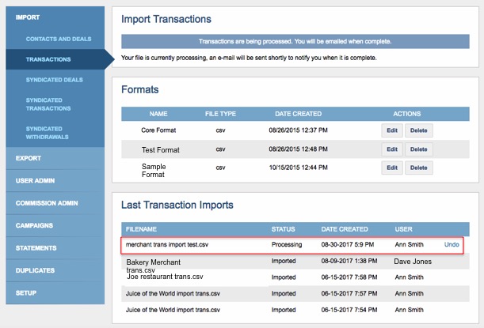The height and width of the screenshot is (328, 484).
Task: Go to User Admin
Action: pyautogui.click(x=35, y=181)
